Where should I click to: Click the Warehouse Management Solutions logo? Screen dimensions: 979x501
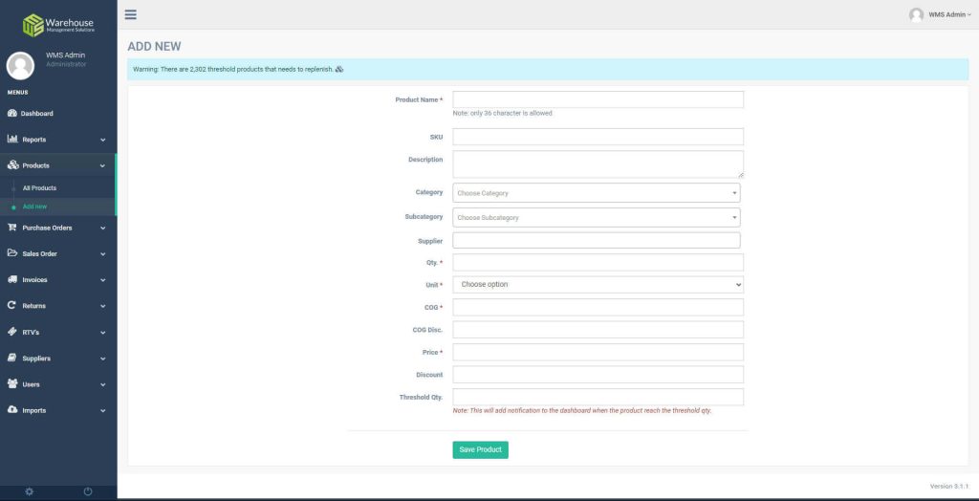[58, 24]
